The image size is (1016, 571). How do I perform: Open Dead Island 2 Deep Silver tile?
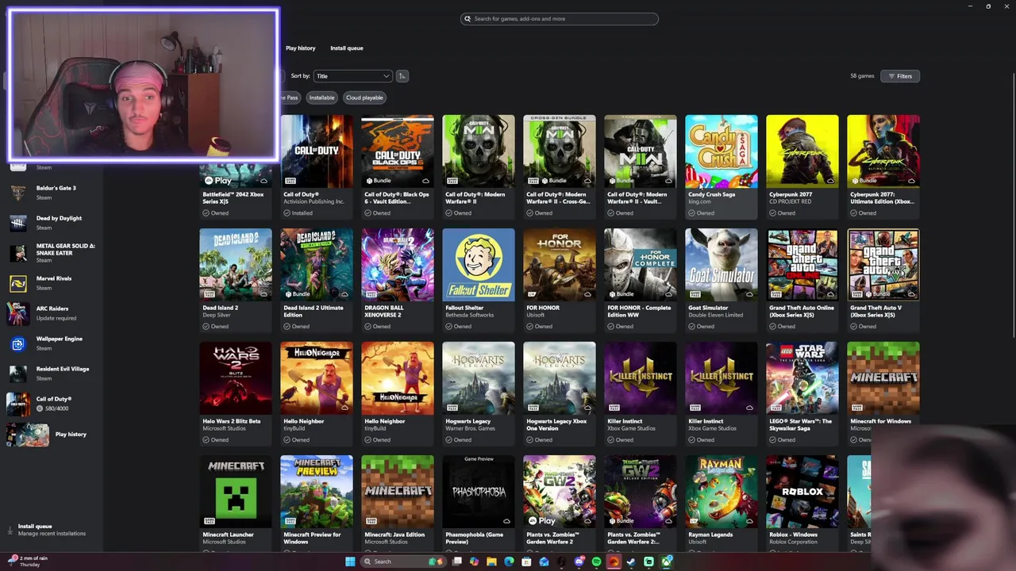[x=236, y=279]
